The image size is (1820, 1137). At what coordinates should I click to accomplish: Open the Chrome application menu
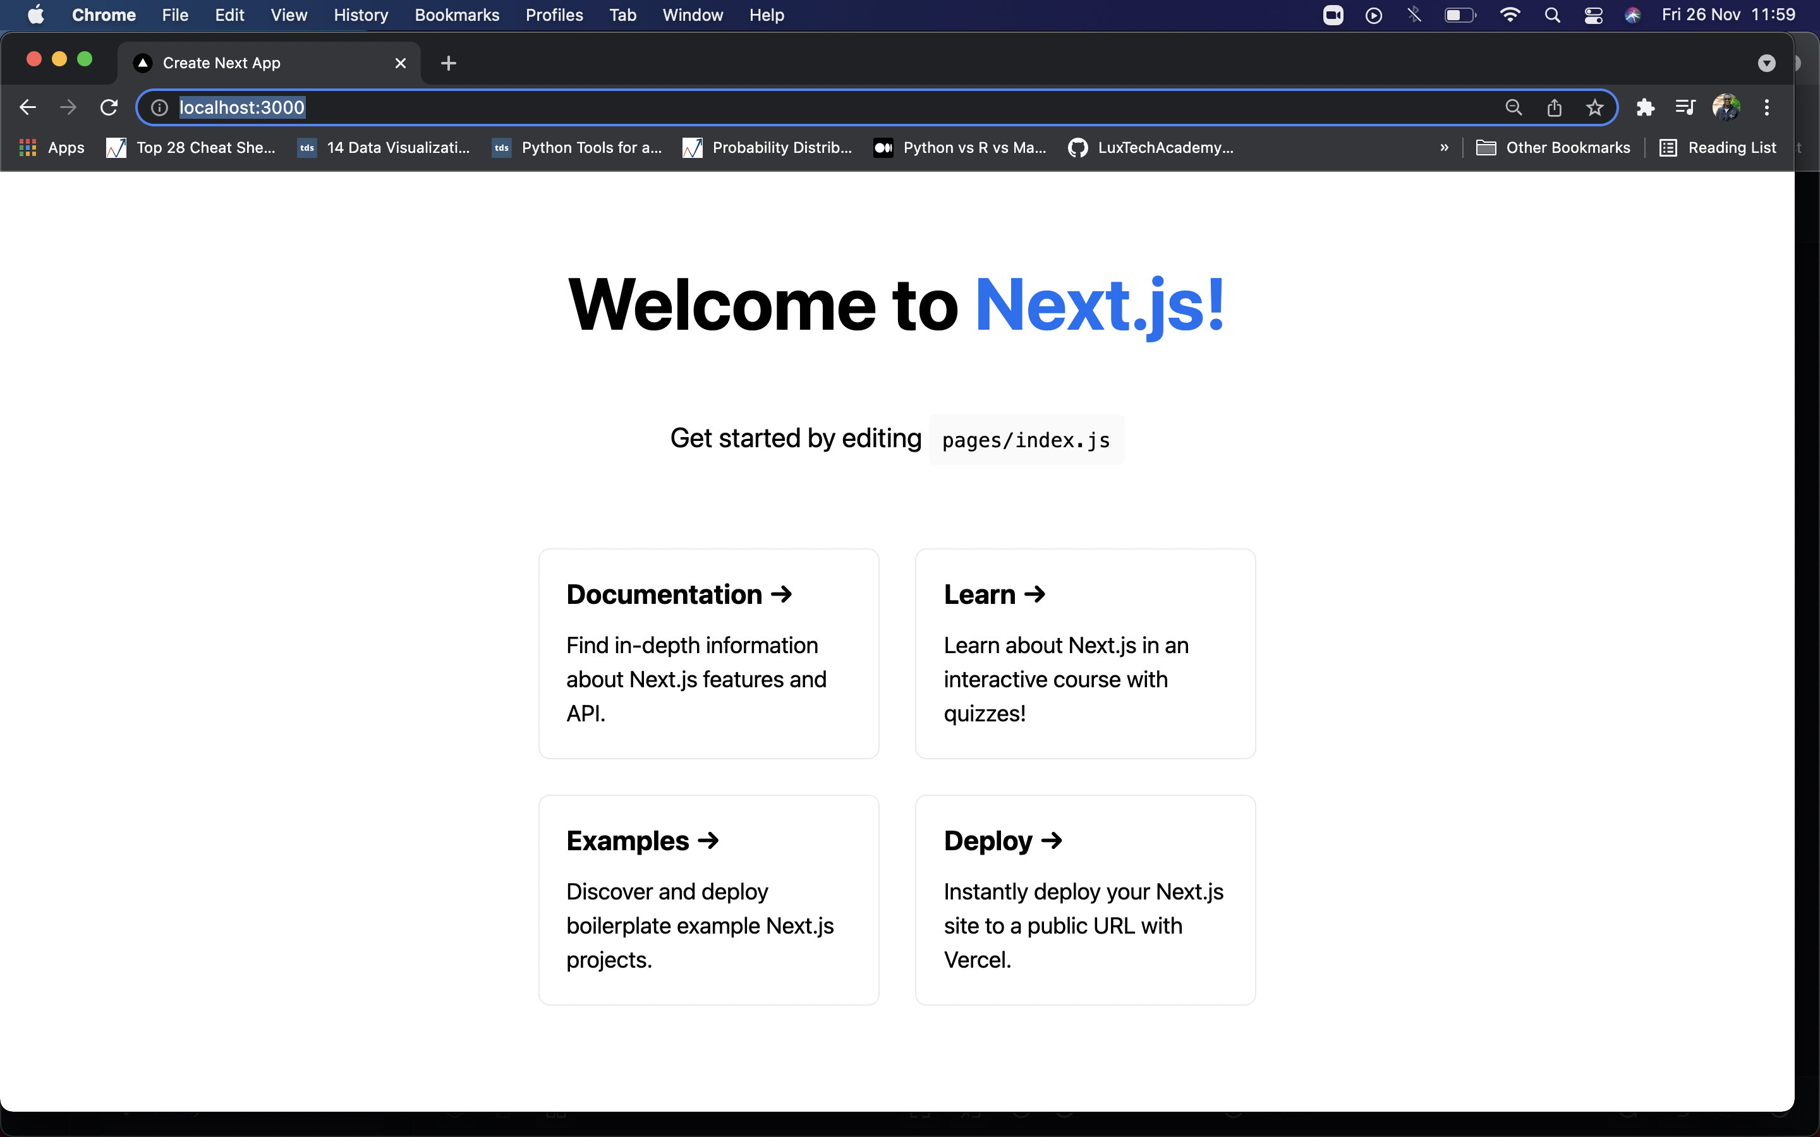pyautogui.click(x=104, y=15)
